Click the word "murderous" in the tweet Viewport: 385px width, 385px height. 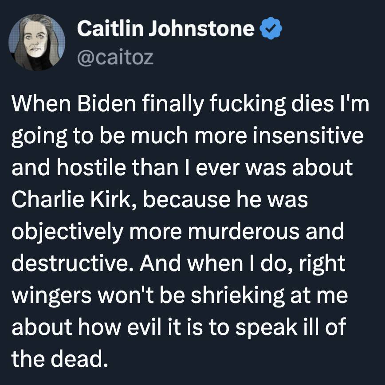point(248,232)
